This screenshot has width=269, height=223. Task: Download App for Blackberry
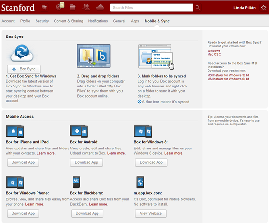click(87, 213)
